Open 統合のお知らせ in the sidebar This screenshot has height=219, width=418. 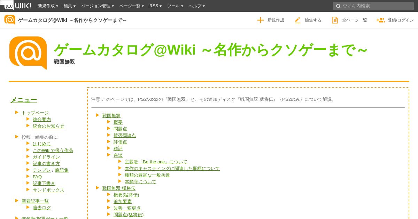click(48, 126)
